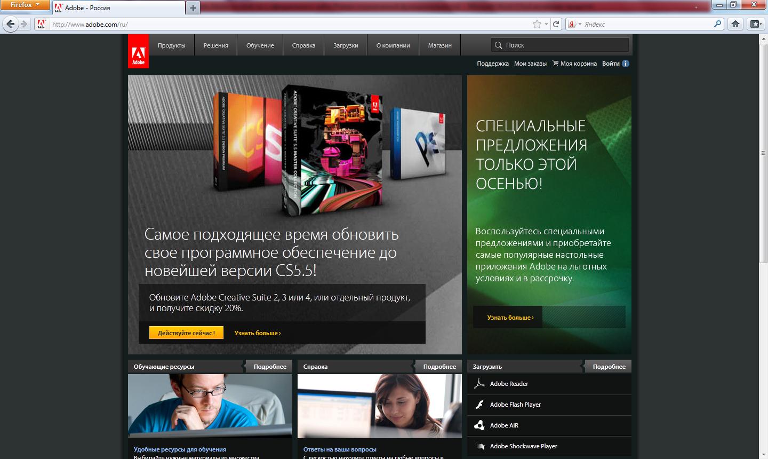Open the address history dropdown arrow
768x459 pixels.
[546, 25]
